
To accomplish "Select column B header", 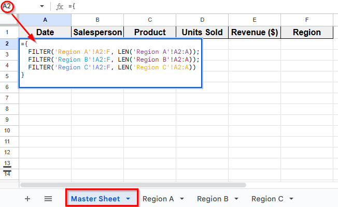I will click(97, 20).
